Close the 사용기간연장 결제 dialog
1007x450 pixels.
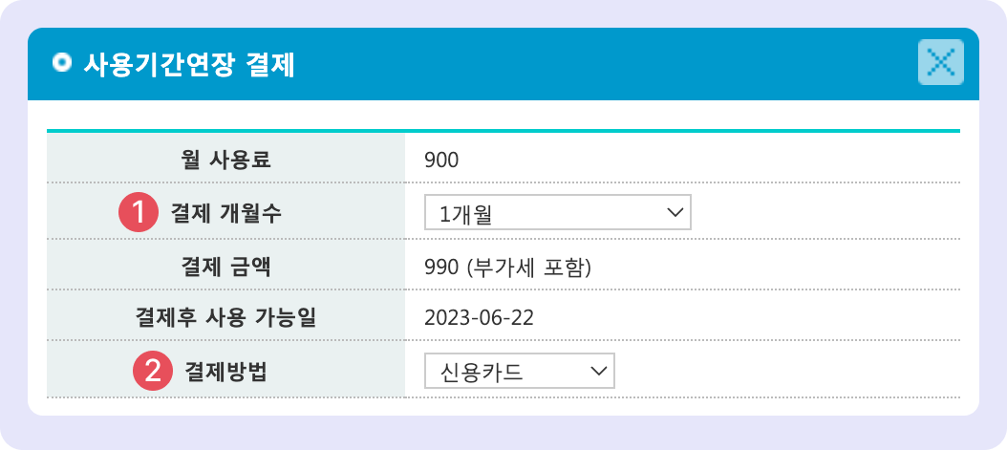click(940, 63)
